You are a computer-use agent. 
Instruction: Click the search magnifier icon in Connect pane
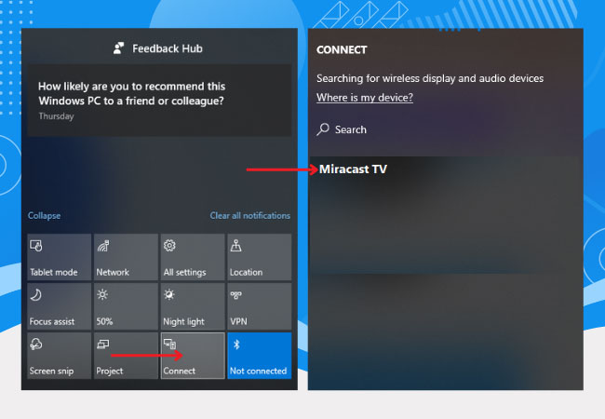323,129
